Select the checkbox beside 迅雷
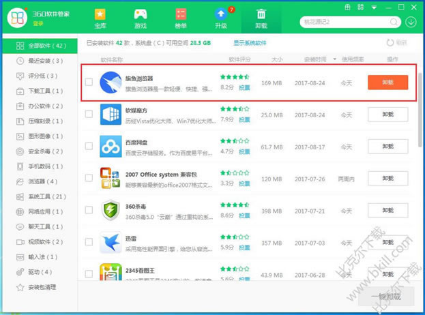425x315 pixels. click(89, 242)
